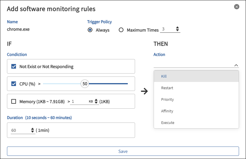Uncheck the CPU (%) condition checkbox
246x159 pixels.
(14, 84)
